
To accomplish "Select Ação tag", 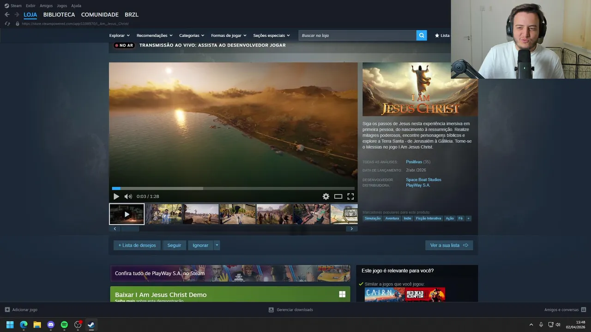I will [450, 219].
